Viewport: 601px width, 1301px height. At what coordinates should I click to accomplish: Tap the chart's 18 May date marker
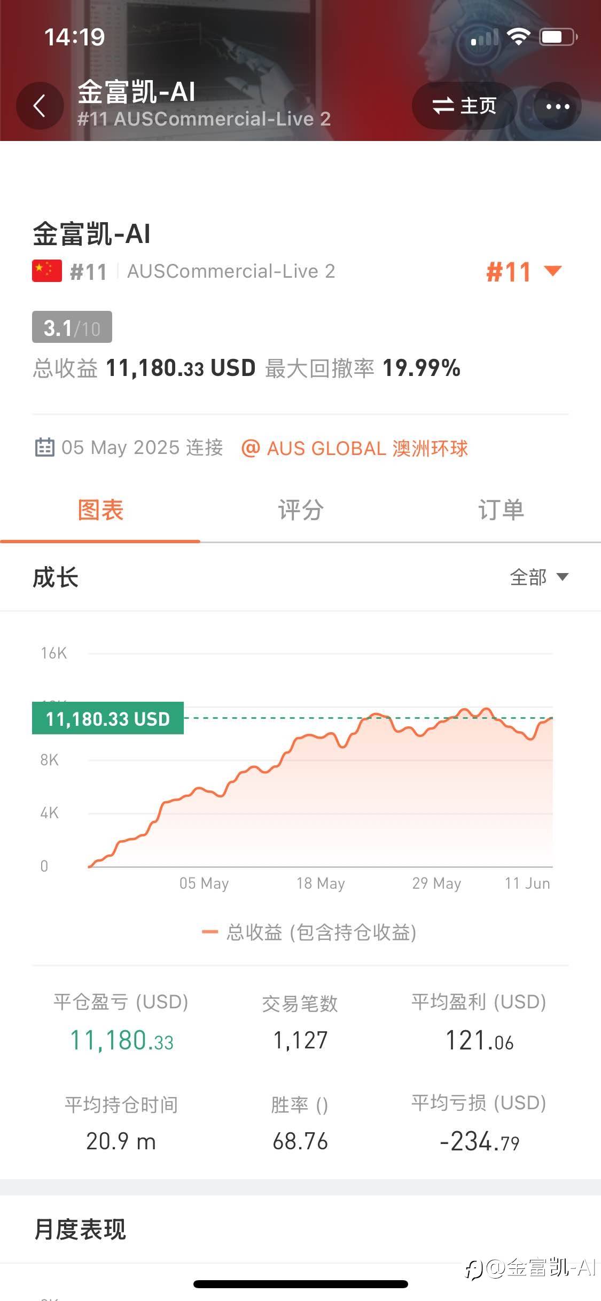tap(321, 883)
